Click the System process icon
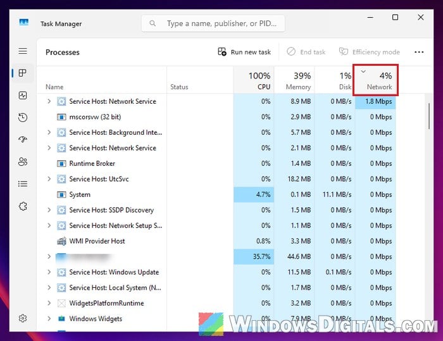 pyautogui.click(x=61, y=195)
